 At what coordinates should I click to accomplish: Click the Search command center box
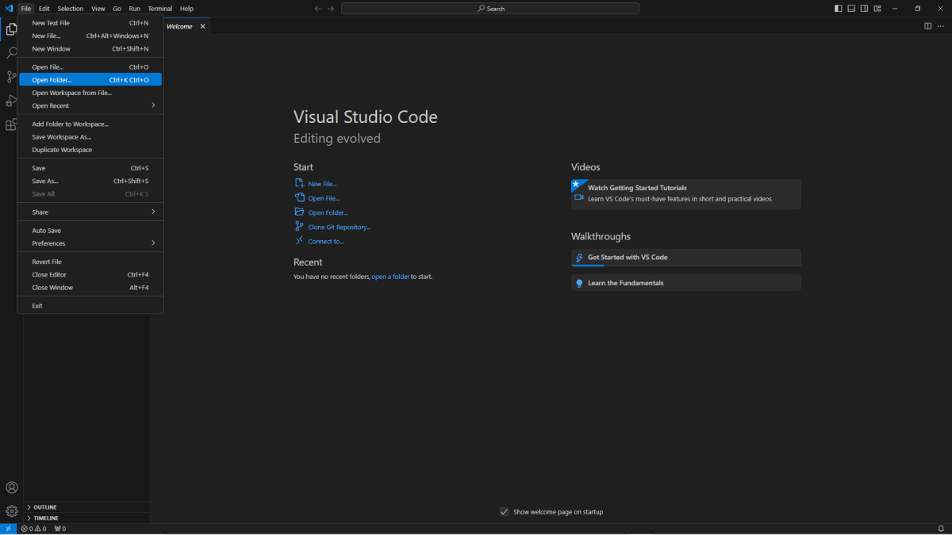pos(490,9)
